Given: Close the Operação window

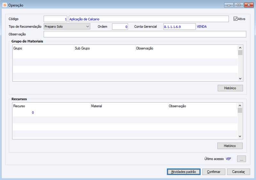Looking at the screenshot, I should click(x=249, y=5).
